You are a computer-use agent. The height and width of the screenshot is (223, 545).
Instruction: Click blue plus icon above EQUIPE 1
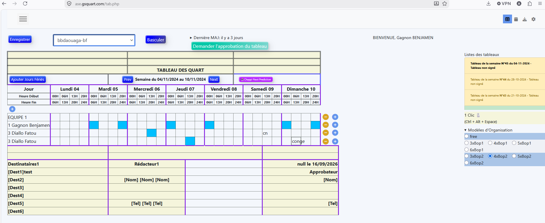point(12,109)
